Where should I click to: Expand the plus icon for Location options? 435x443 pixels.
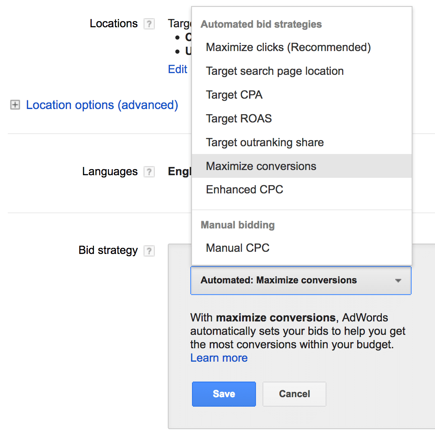[15, 105]
